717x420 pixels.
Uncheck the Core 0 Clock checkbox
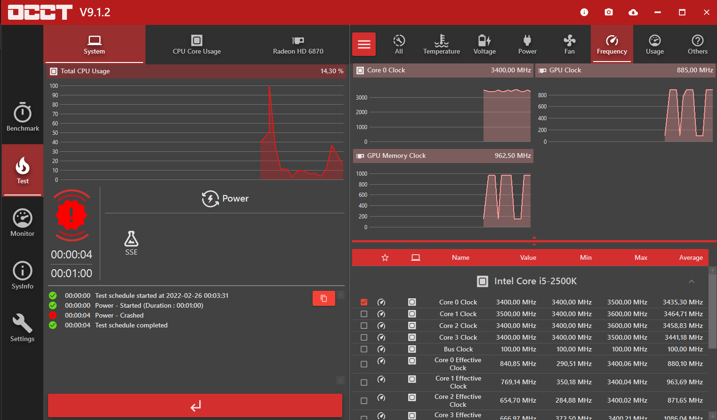[364, 302]
